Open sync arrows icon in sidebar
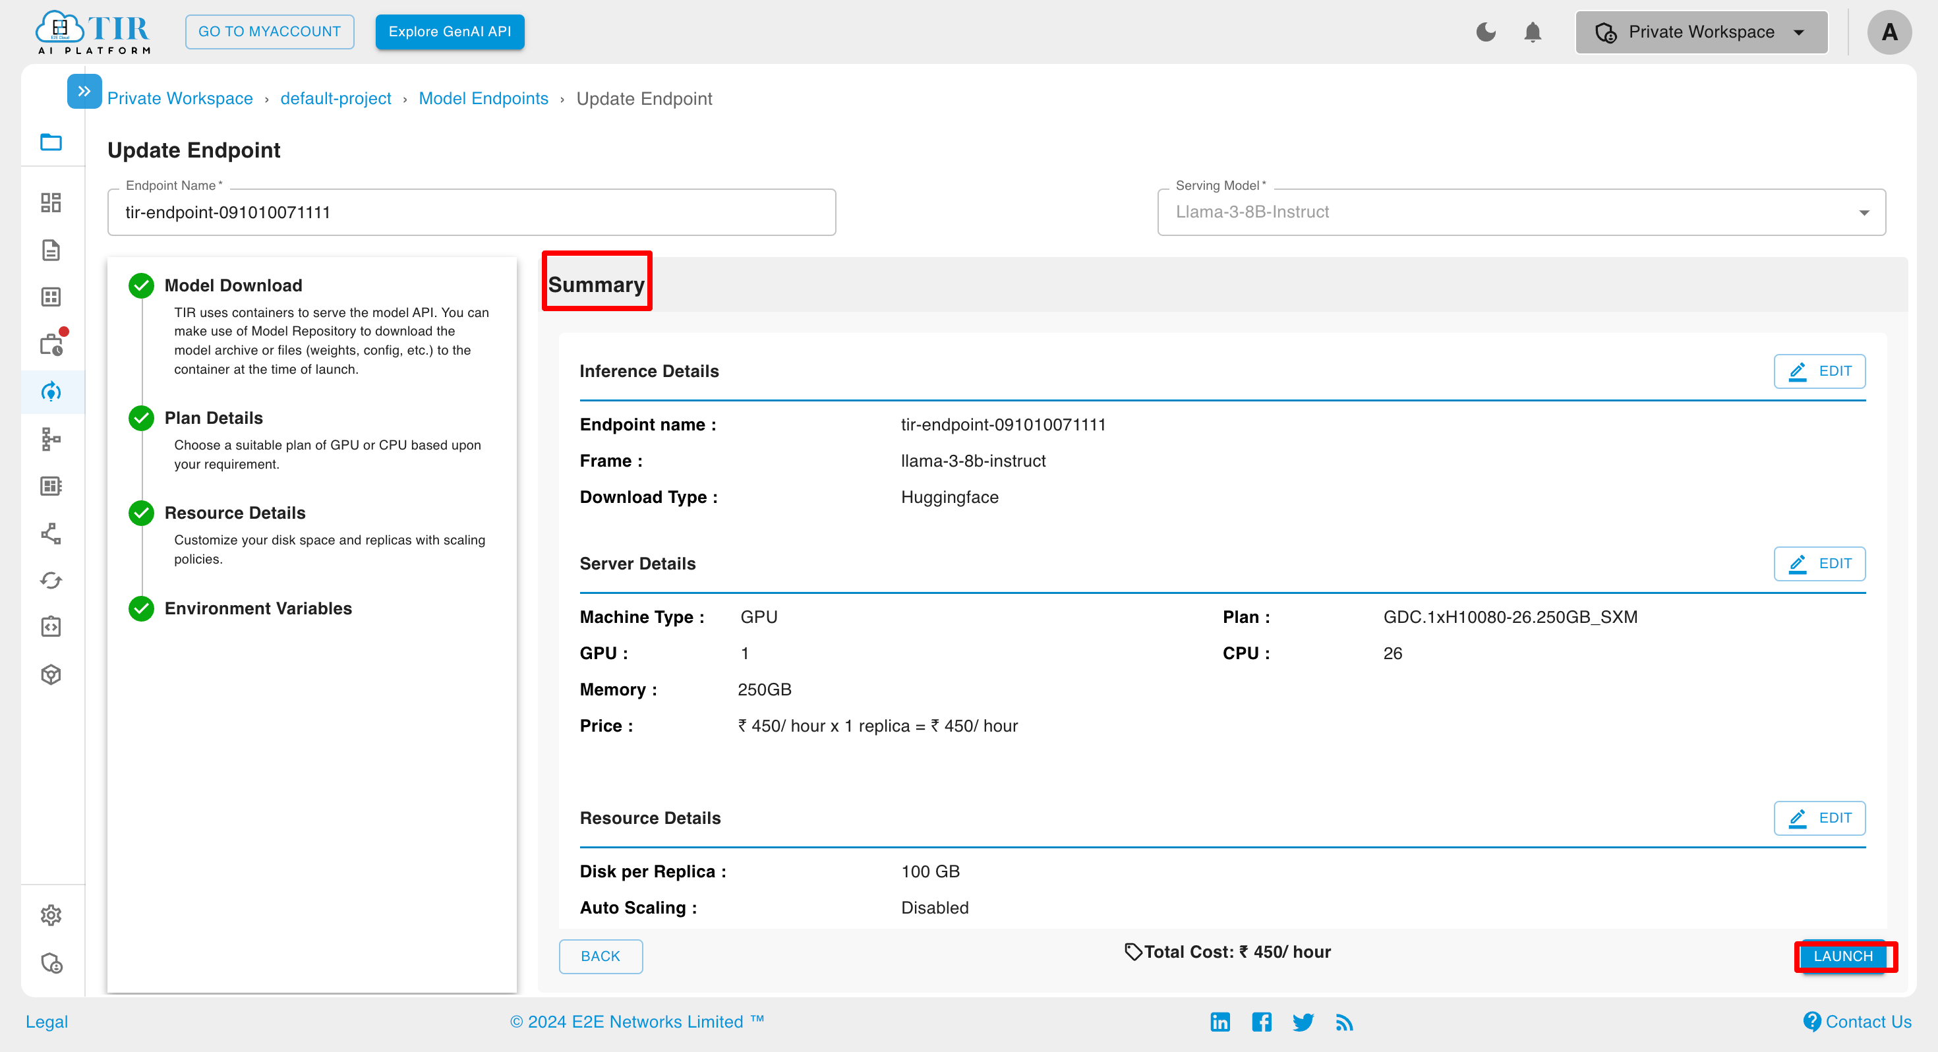Image resolution: width=1938 pixels, height=1052 pixels. [x=51, y=580]
